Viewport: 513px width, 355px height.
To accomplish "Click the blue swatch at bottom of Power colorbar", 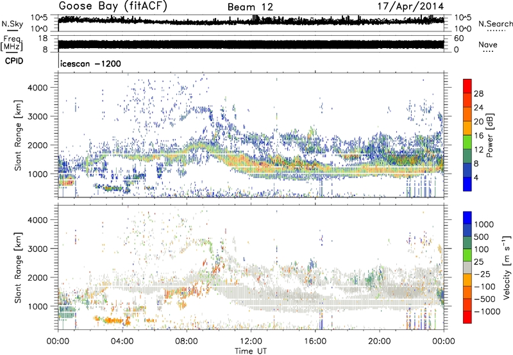I will (x=467, y=184).
